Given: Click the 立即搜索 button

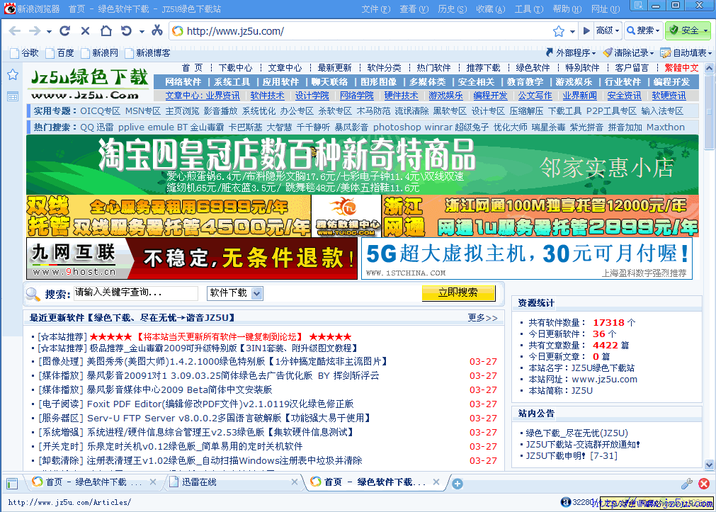Looking at the screenshot, I should tap(458, 292).
